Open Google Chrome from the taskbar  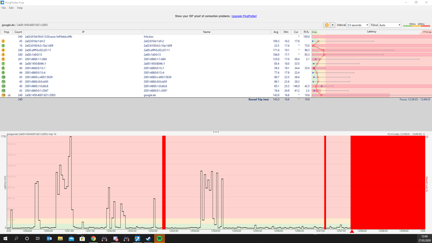click(93, 239)
